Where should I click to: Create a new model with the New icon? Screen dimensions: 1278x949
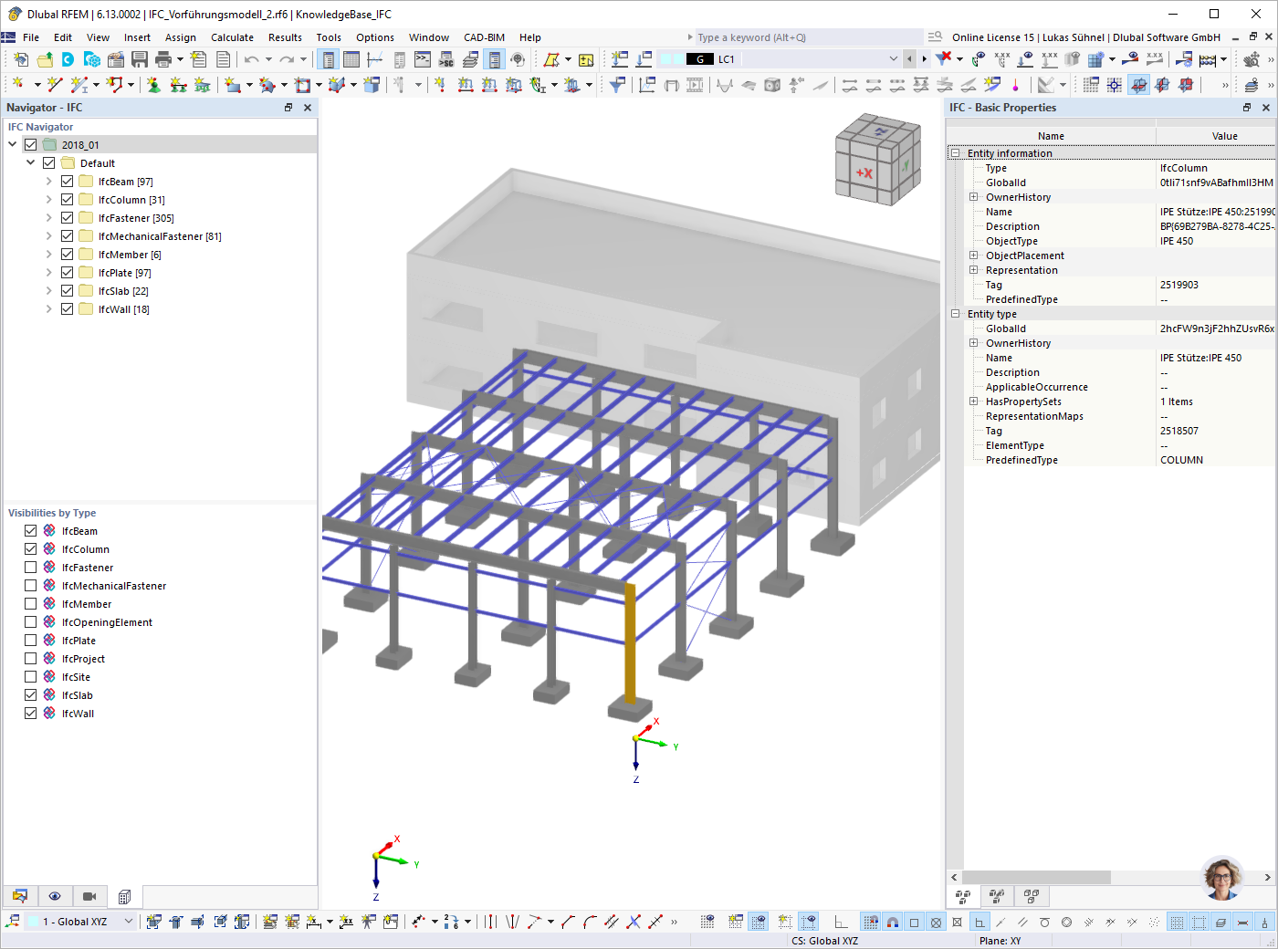point(20,59)
